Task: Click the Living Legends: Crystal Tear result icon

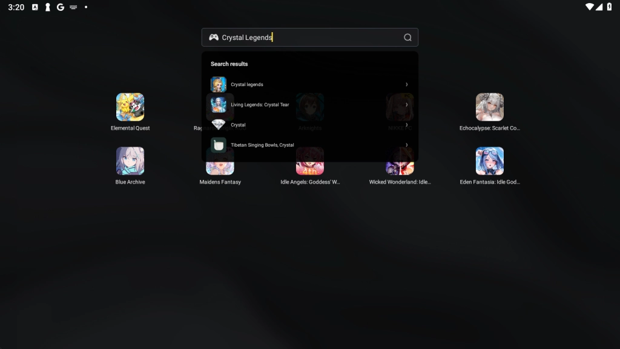Action: pos(219,104)
